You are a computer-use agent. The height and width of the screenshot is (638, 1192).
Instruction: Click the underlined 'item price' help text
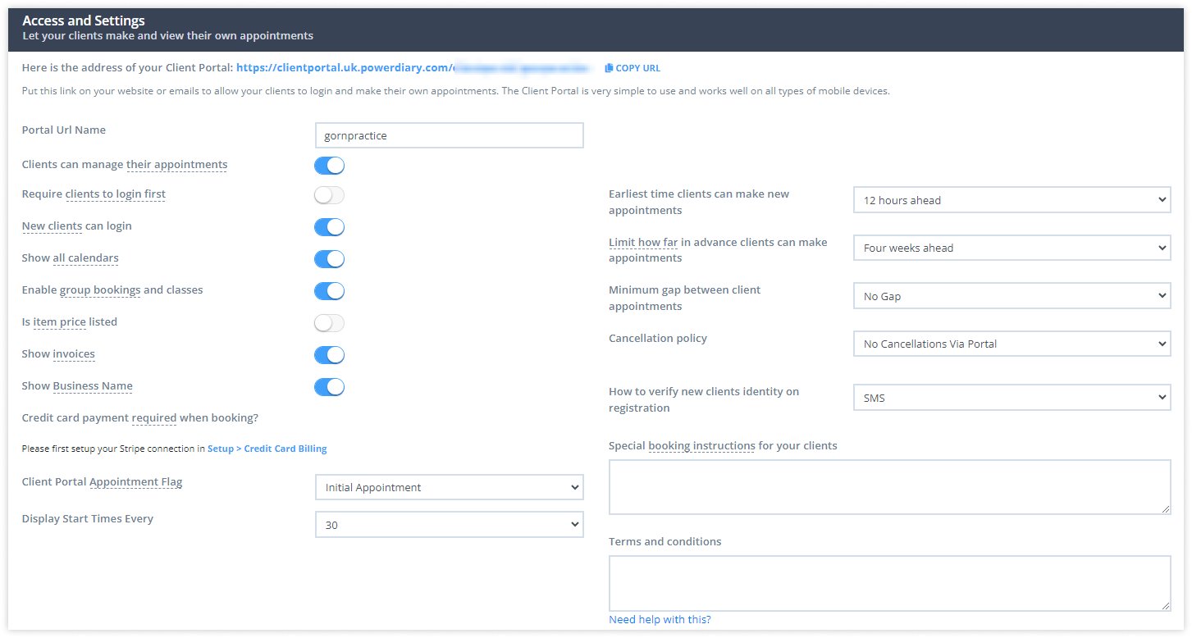60,322
